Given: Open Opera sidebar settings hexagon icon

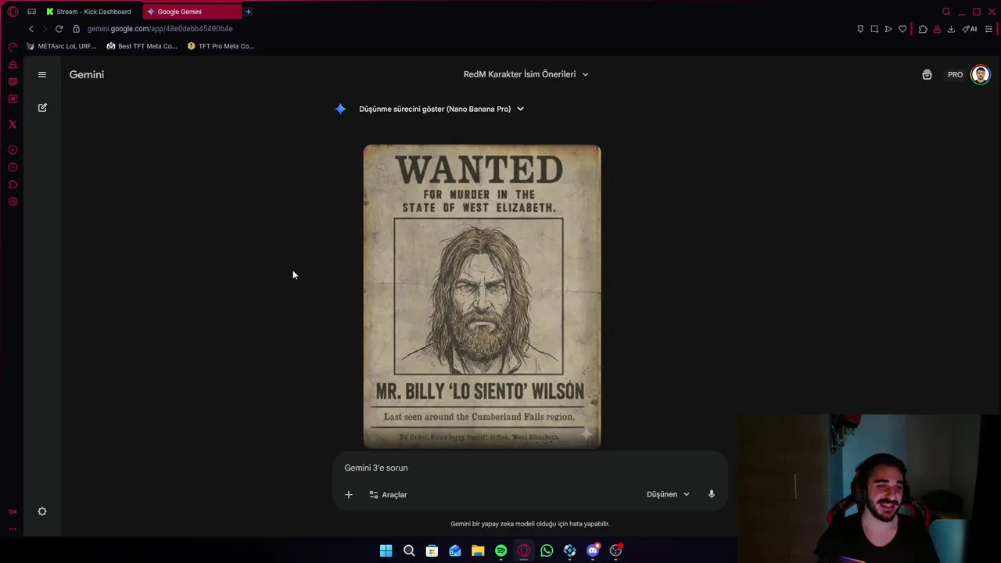Looking at the screenshot, I should click(x=13, y=202).
